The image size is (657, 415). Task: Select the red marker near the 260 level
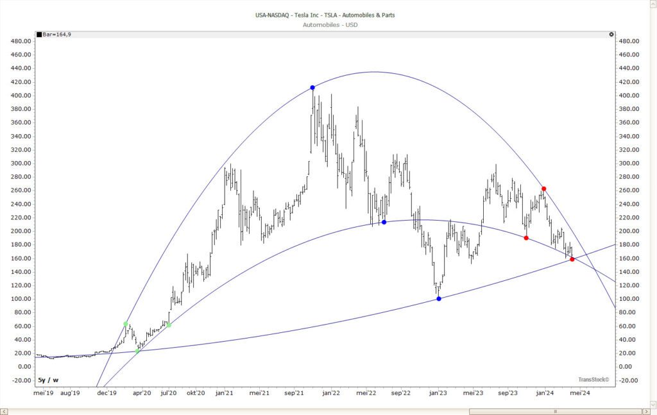(x=543, y=188)
